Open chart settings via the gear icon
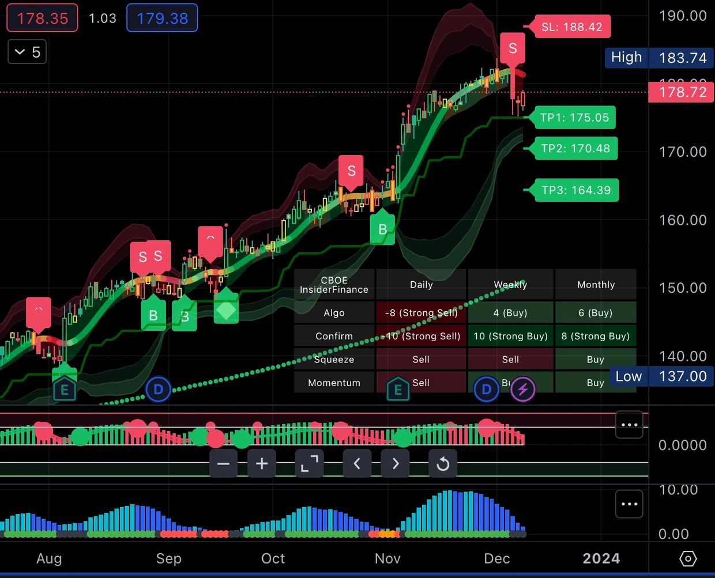715x578 pixels. click(688, 558)
